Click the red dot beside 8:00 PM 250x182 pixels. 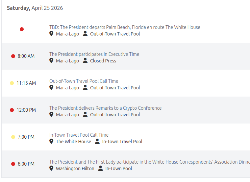click(13, 164)
